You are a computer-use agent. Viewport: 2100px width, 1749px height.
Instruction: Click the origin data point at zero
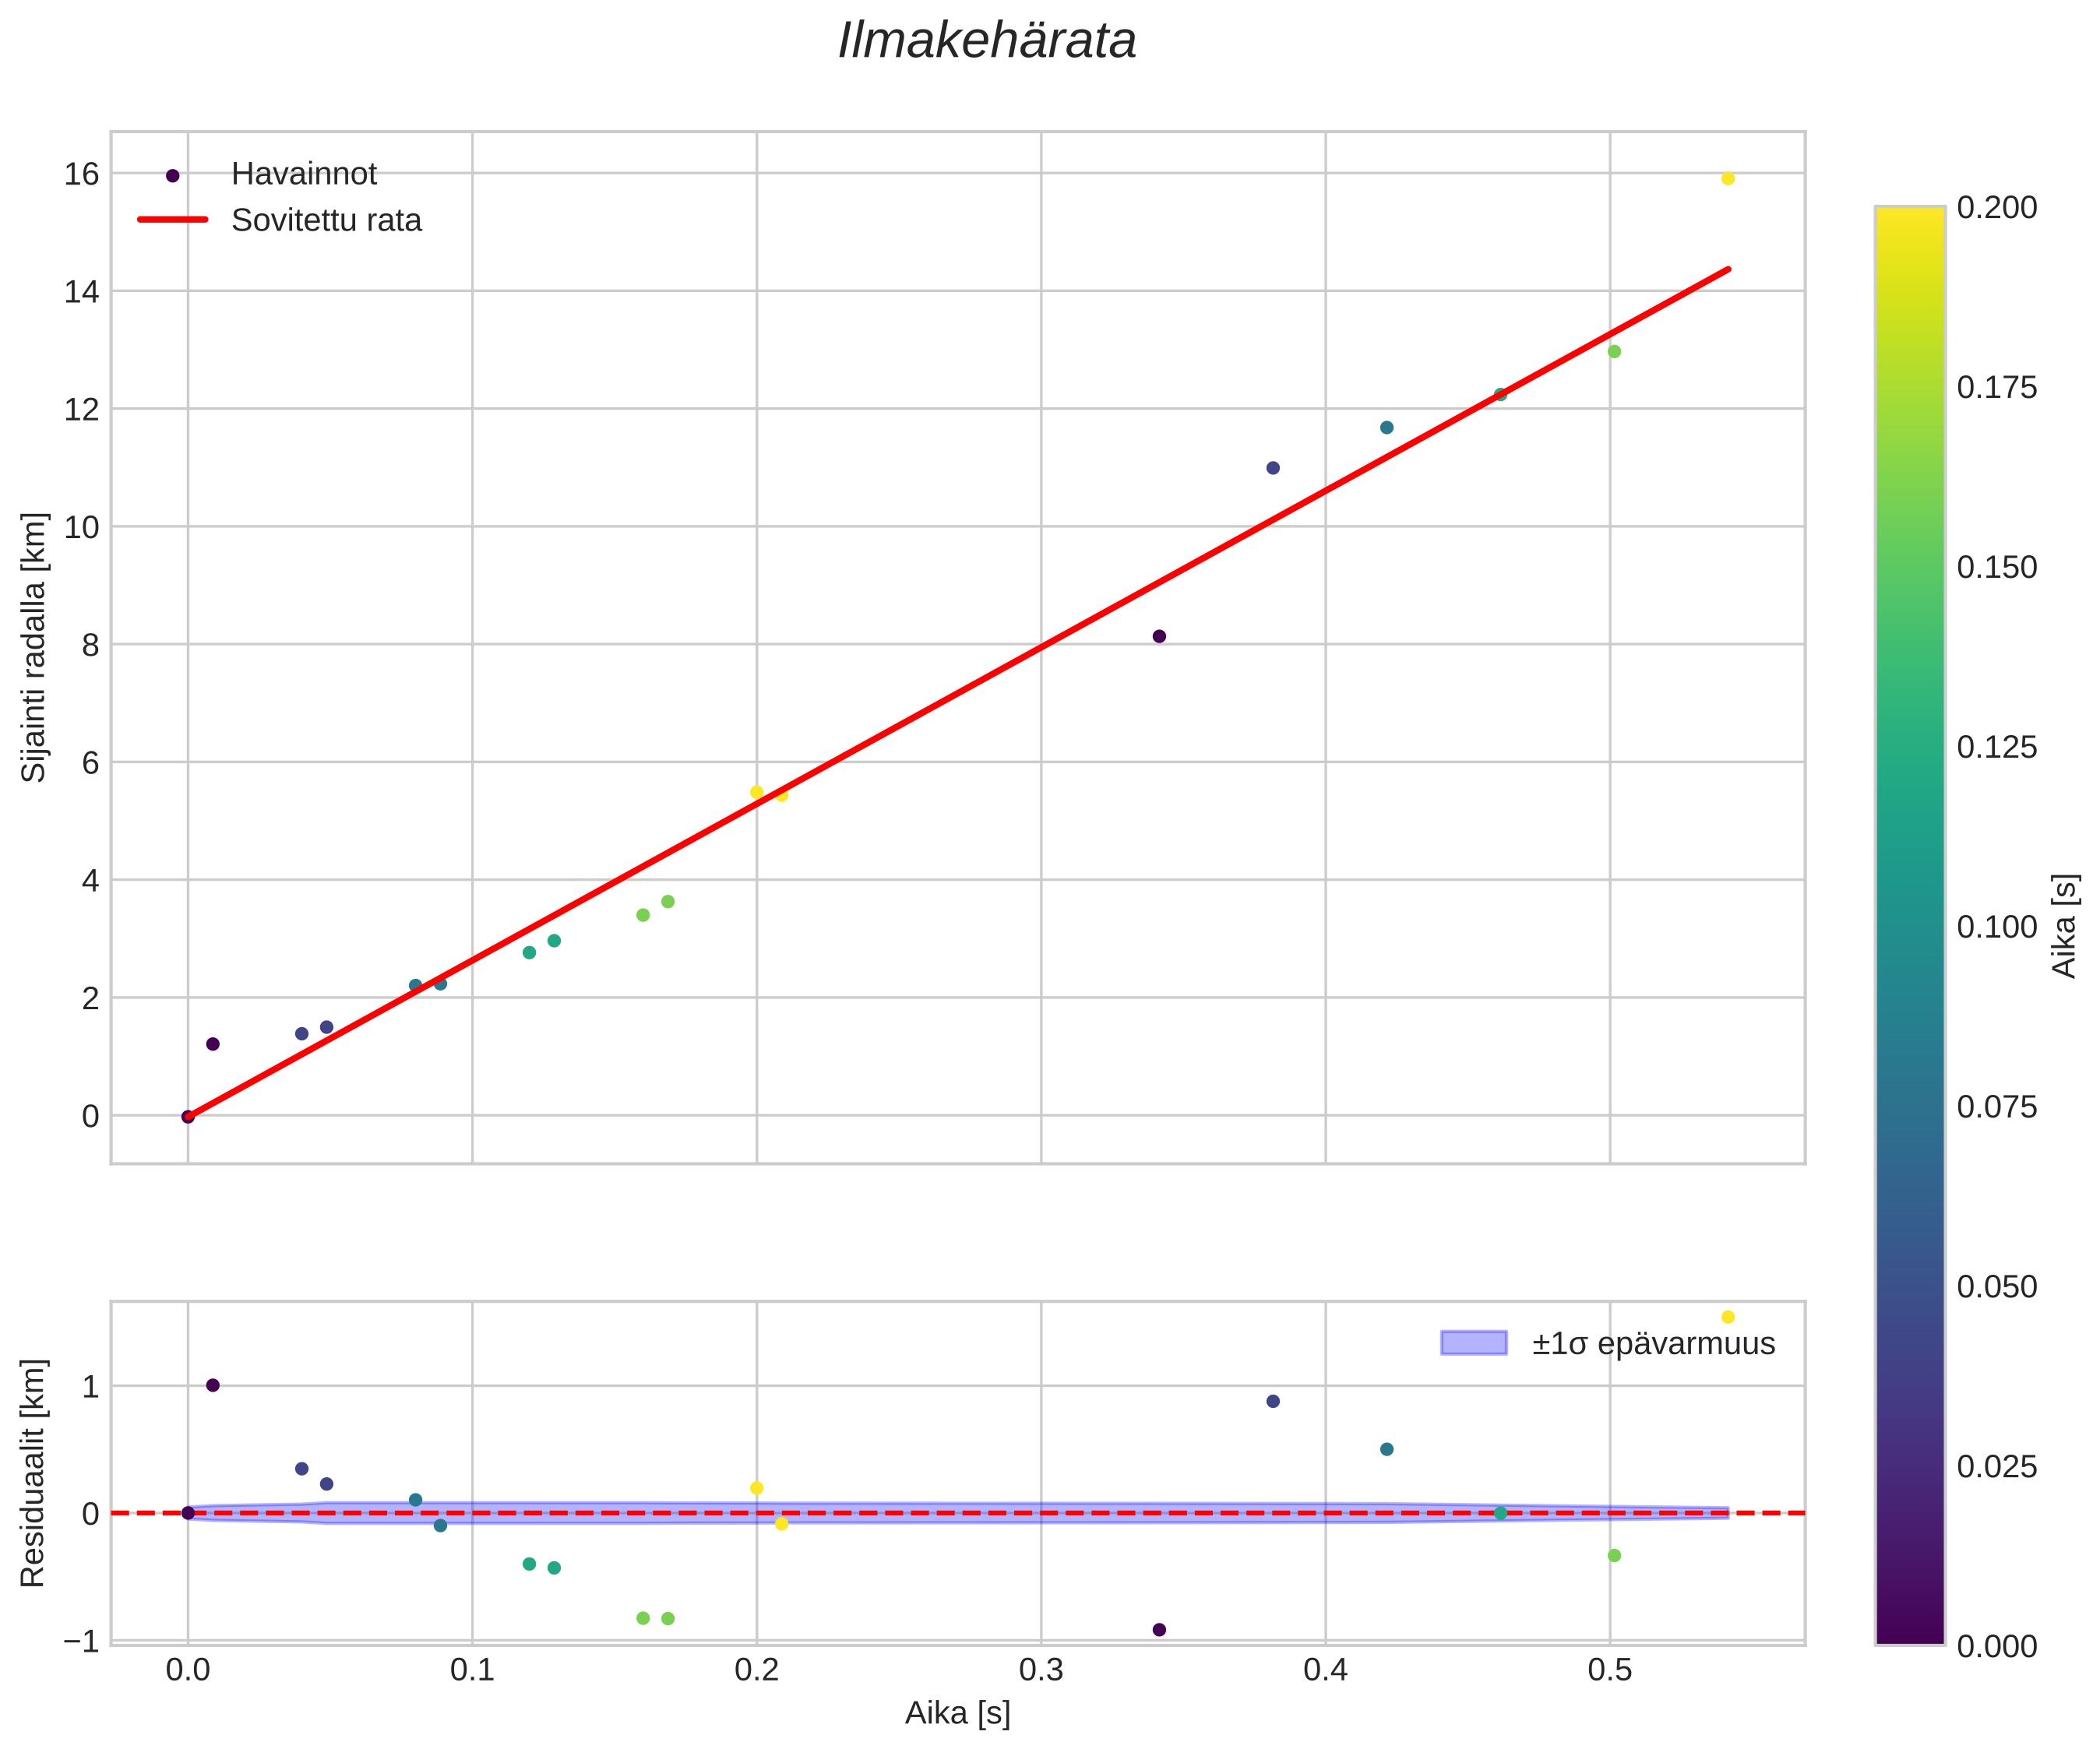188,1117
